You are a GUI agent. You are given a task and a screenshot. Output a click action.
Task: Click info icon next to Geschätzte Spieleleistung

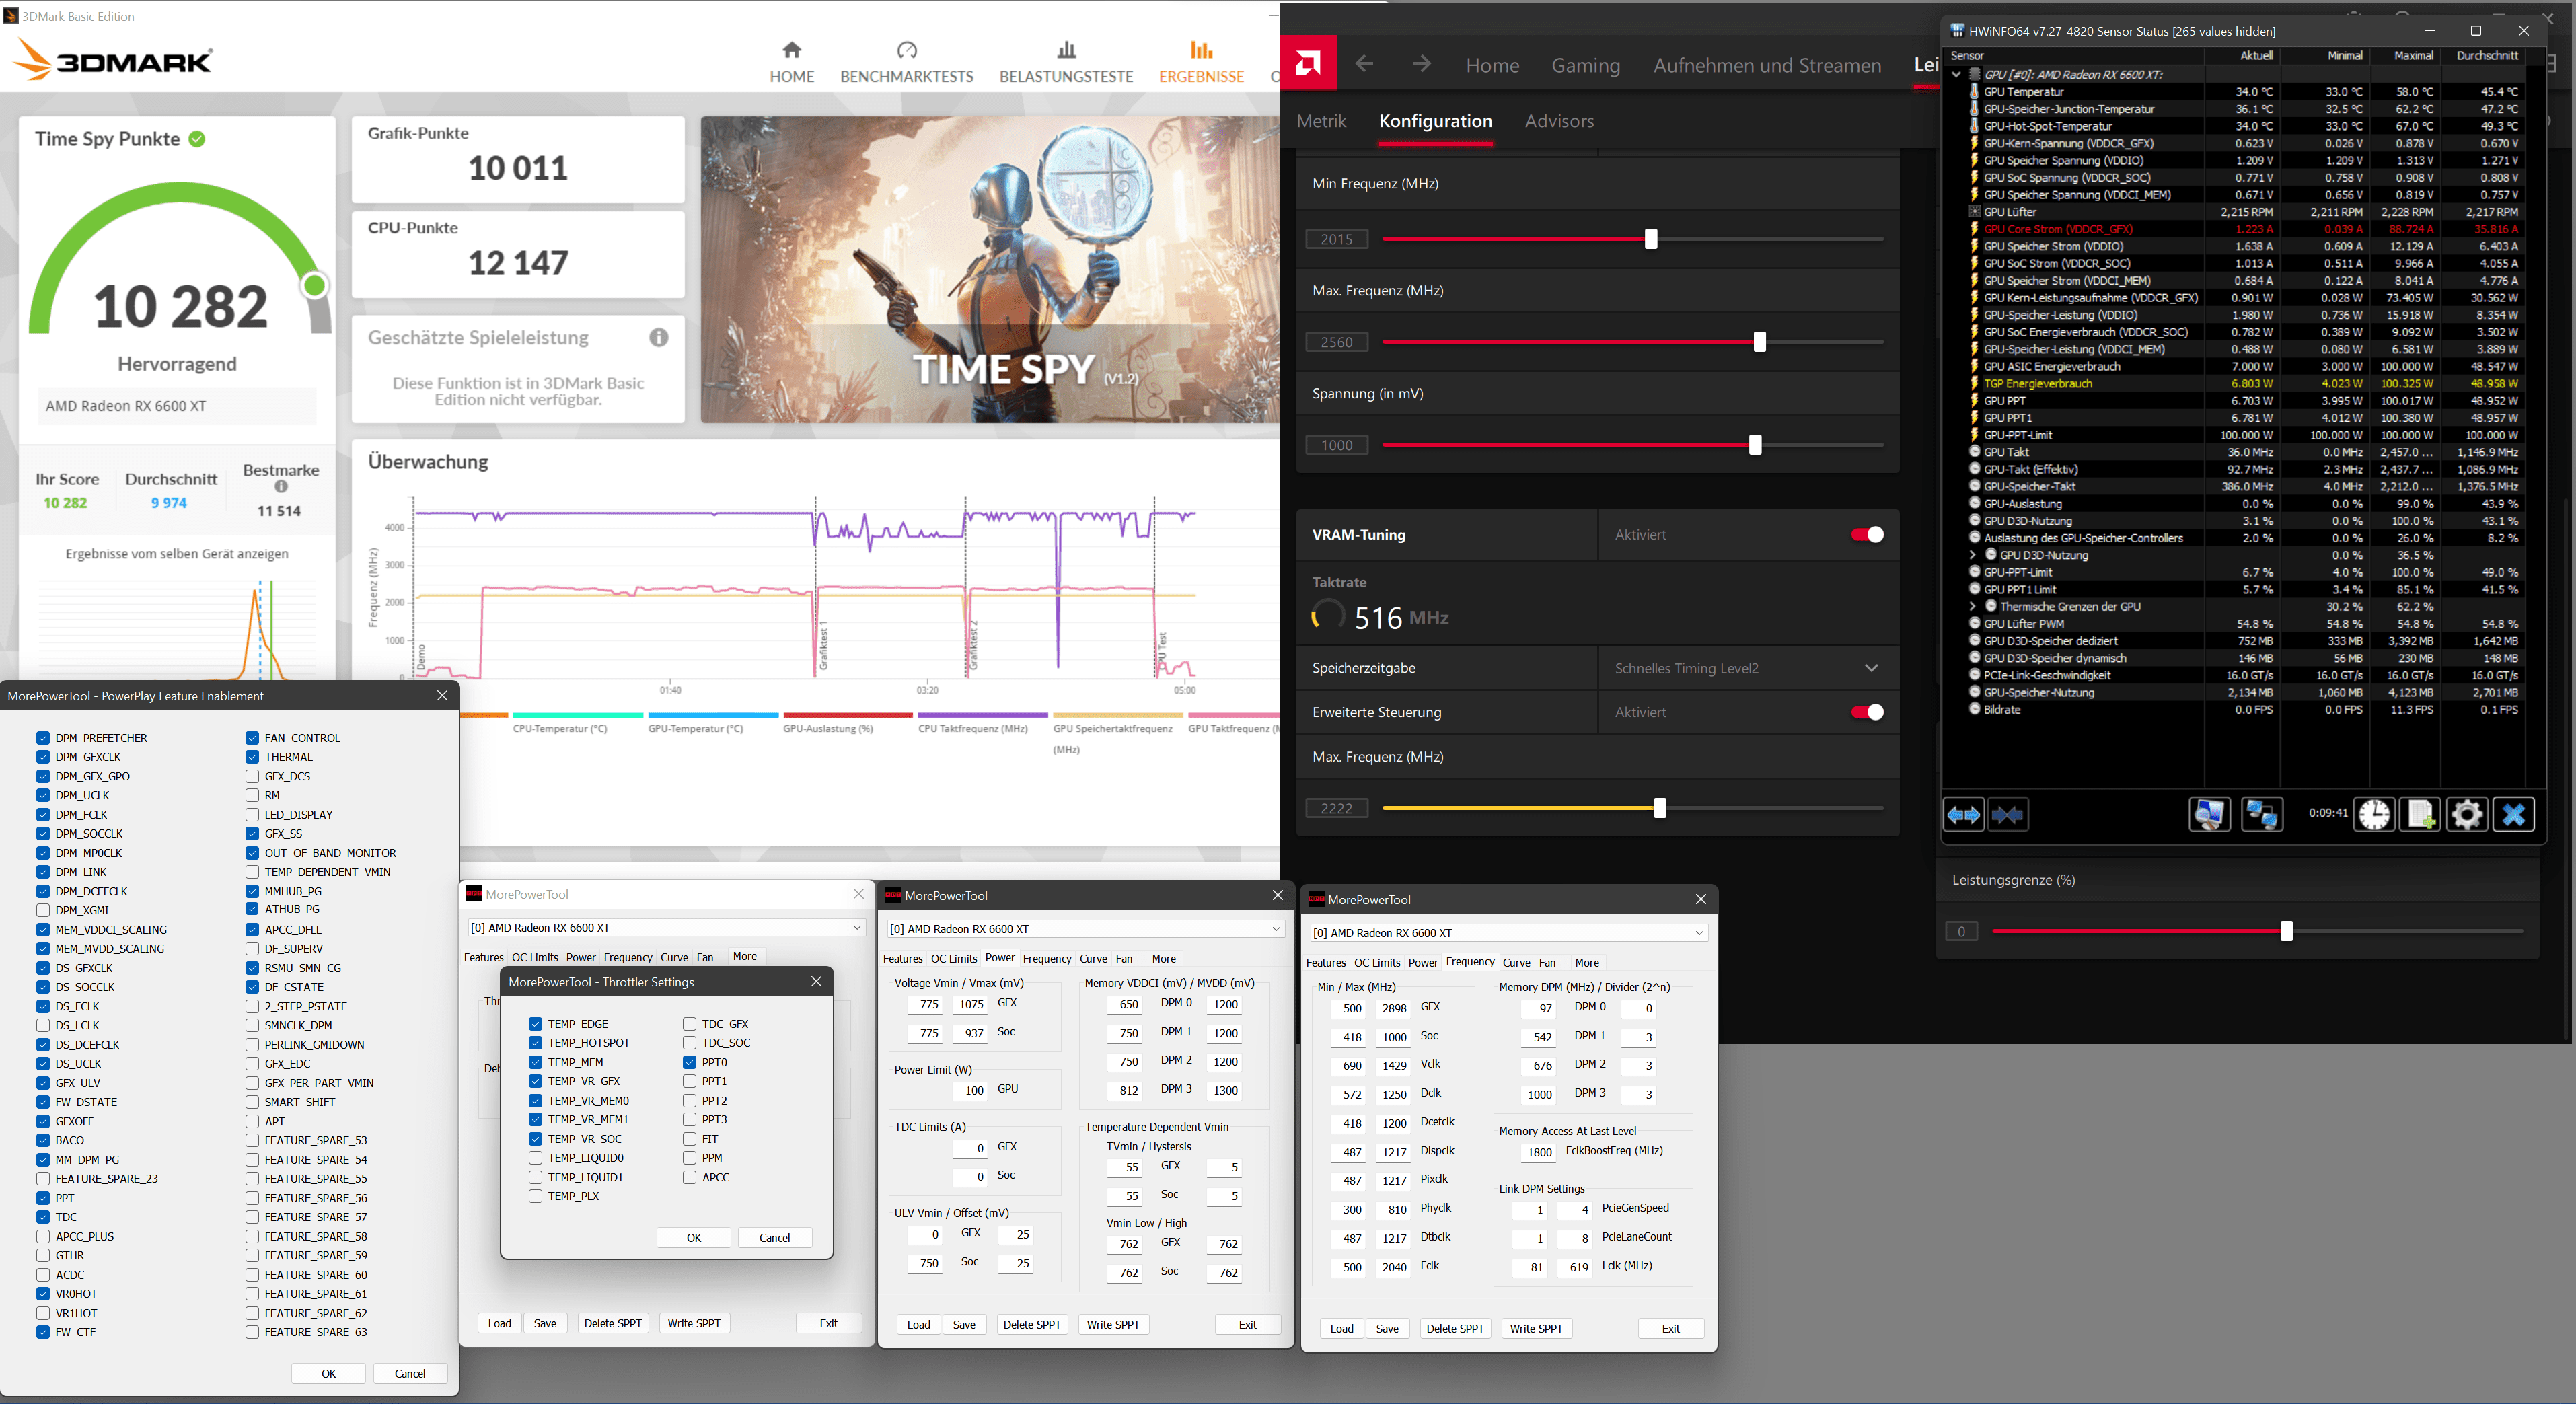[x=658, y=337]
